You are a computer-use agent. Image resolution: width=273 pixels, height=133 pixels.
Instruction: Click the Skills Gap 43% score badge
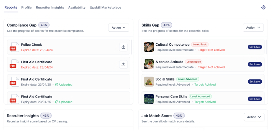(x=167, y=25)
